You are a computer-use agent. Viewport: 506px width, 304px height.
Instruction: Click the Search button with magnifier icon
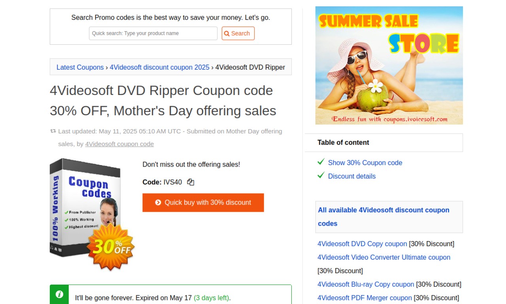[x=238, y=33]
